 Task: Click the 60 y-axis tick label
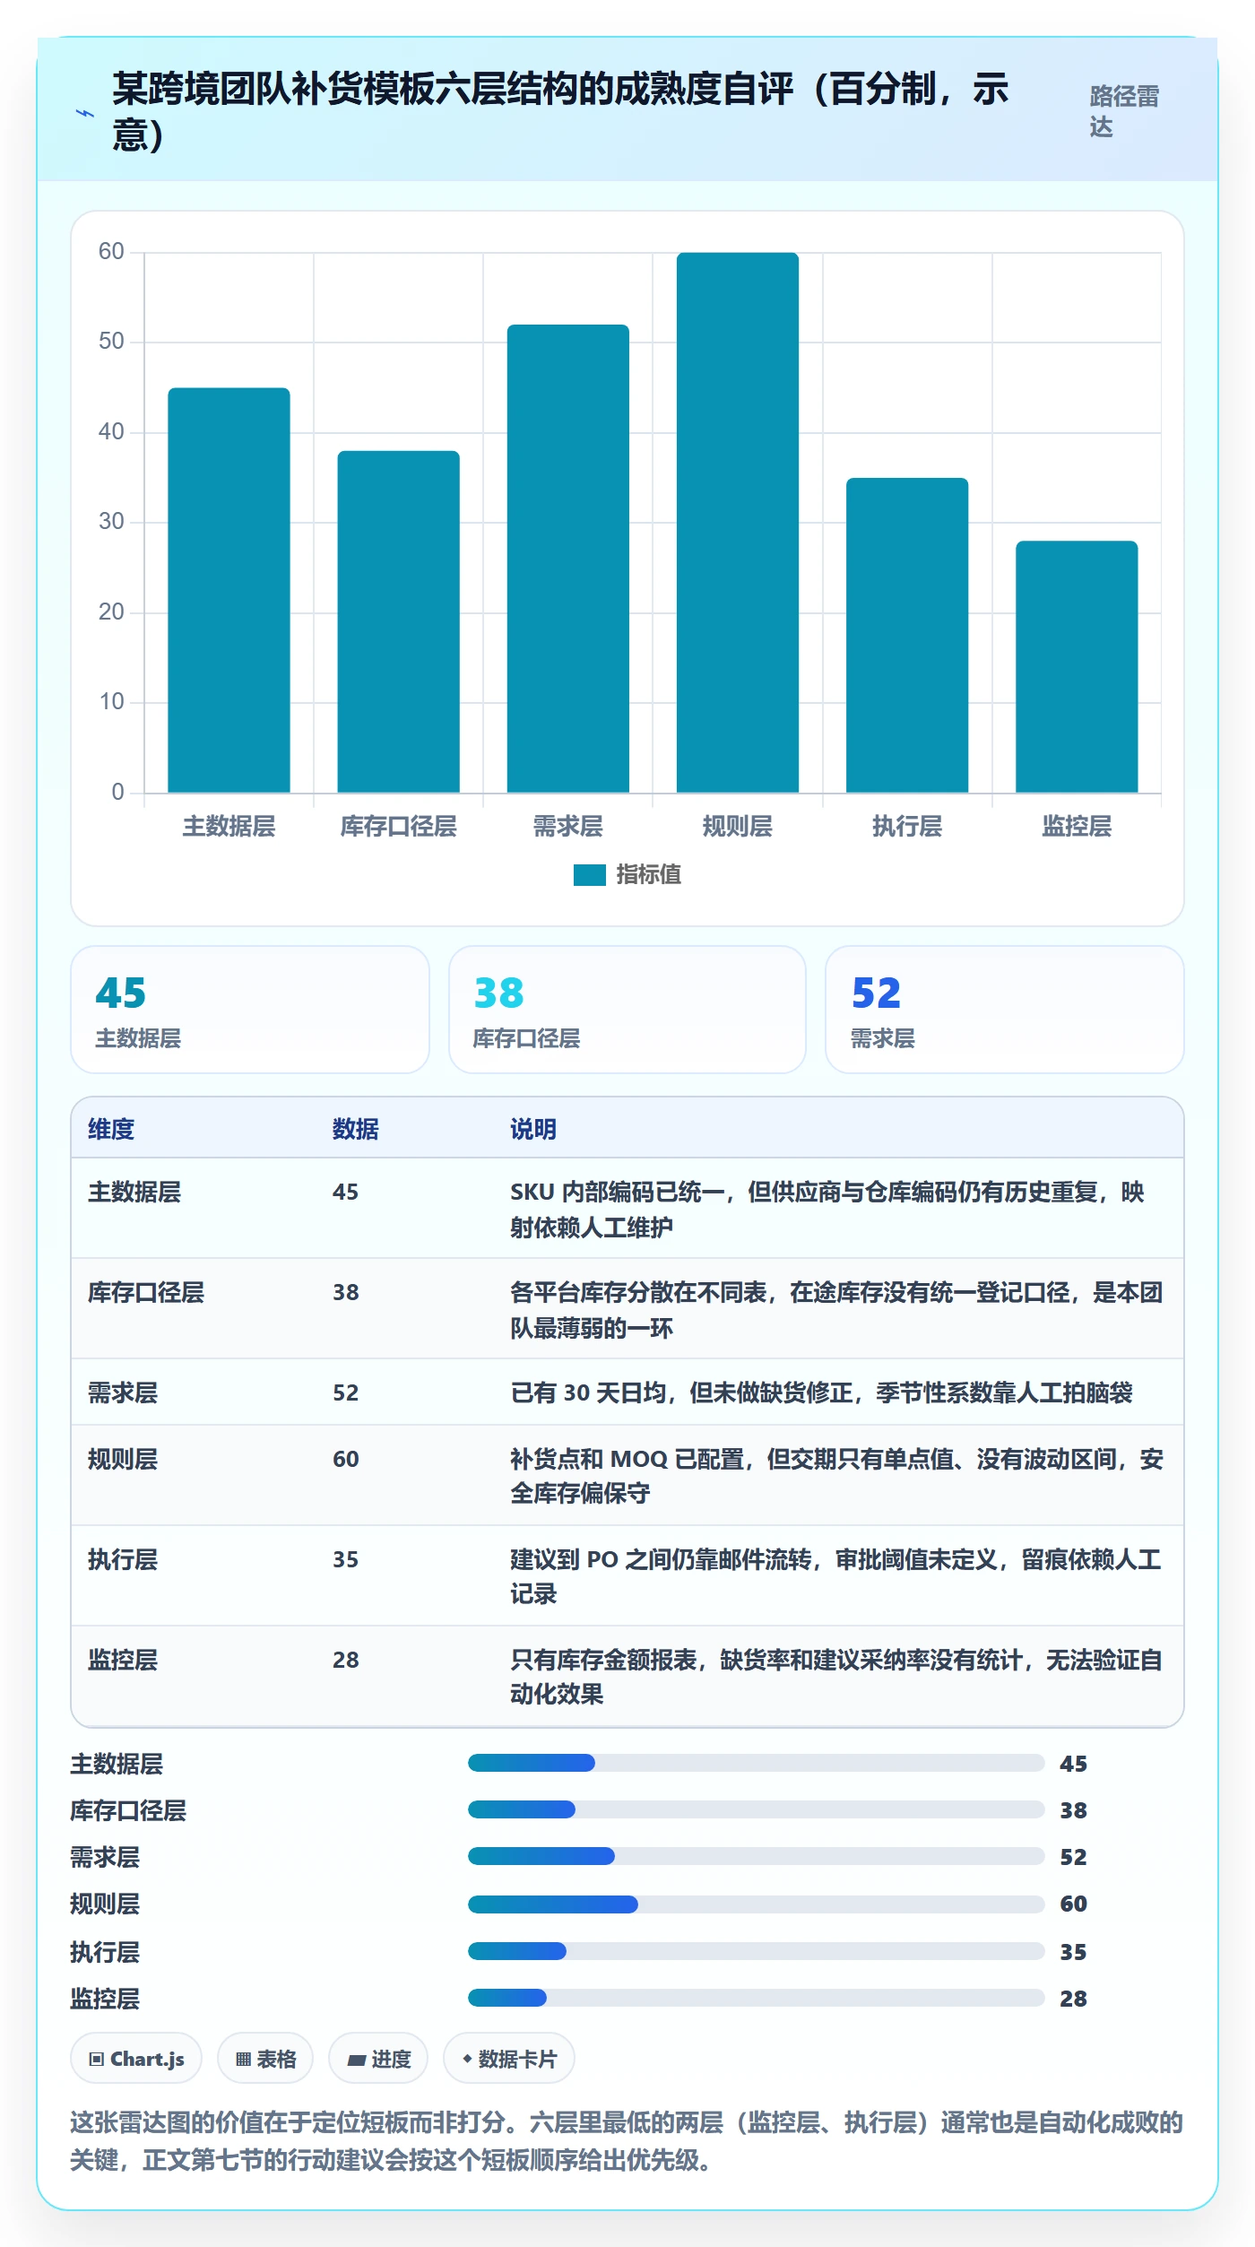[x=111, y=251]
